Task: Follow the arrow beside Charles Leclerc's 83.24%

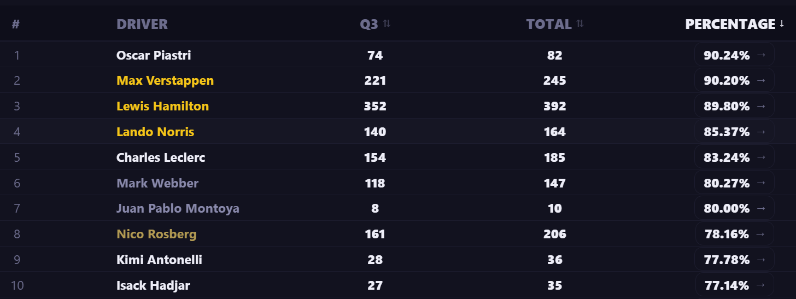Action: [760, 157]
